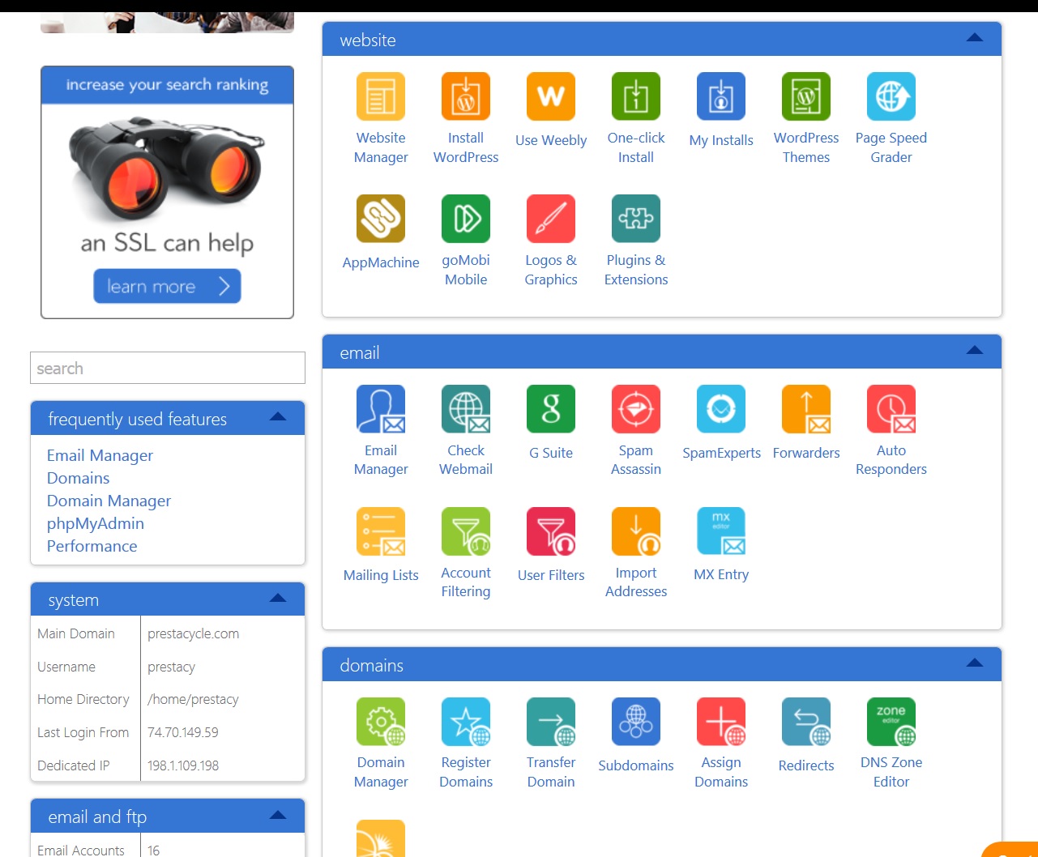
Task: Collapse the frequently used features panel
Action: (x=278, y=417)
